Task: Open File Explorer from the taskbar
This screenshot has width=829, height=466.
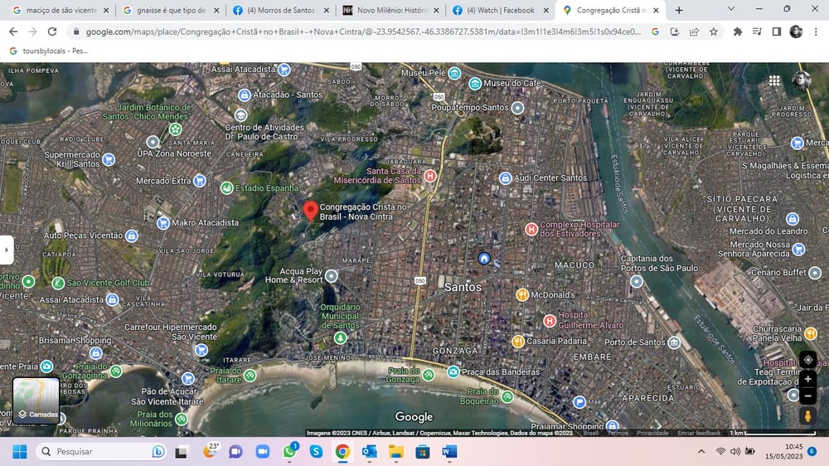Action: (396, 451)
